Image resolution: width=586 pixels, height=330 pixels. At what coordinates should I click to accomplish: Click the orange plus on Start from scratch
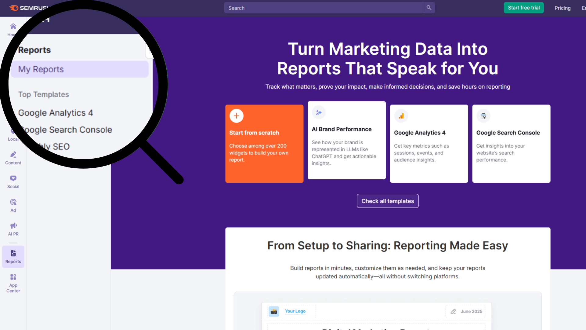[x=236, y=116]
